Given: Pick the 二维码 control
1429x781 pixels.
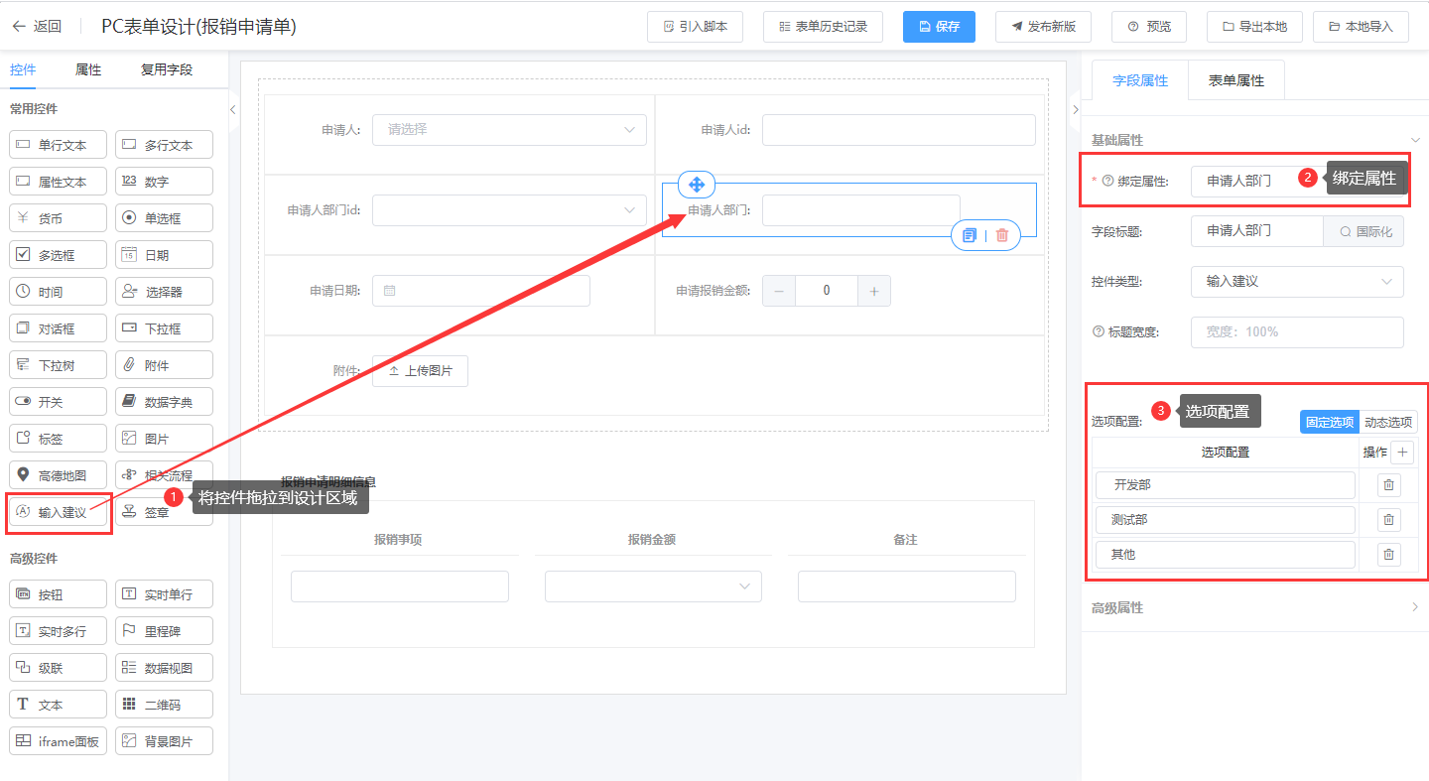Looking at the screenshot, I should coord(164,705).
